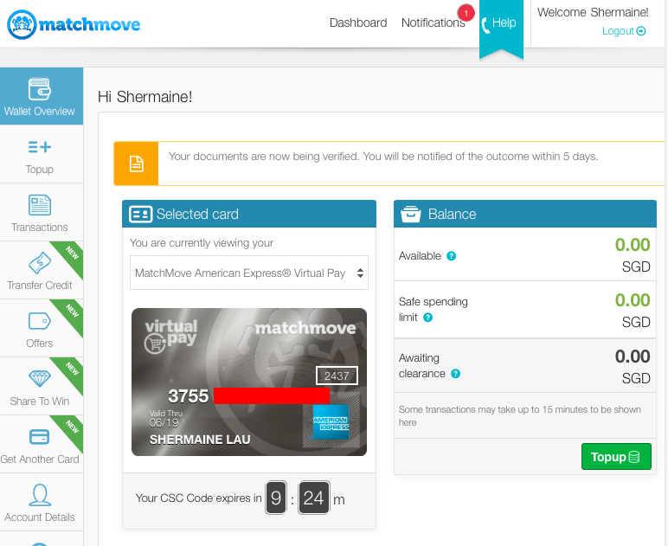Click the CSC expiry seconds 24
Viewport: 668px width, 546px height.
[x=314, y=498]
